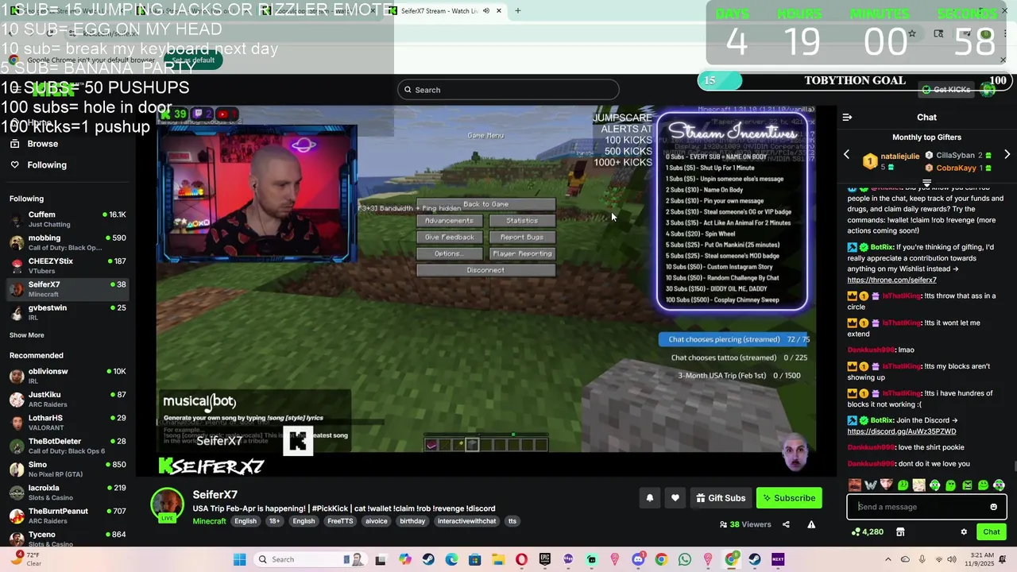Click the 18+ tag
1017x572 pixels.
274,521
